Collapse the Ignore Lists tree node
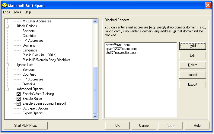214x134 pixels. [7, 65]
